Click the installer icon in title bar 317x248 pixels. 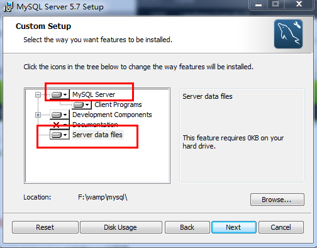point(9,7)
